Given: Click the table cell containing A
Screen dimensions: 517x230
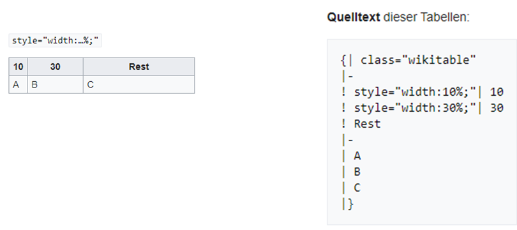Looking at the screenshot, I should 18,84.
